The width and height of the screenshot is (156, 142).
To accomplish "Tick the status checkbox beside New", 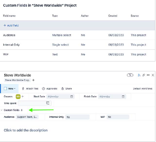I will [5, 89].
